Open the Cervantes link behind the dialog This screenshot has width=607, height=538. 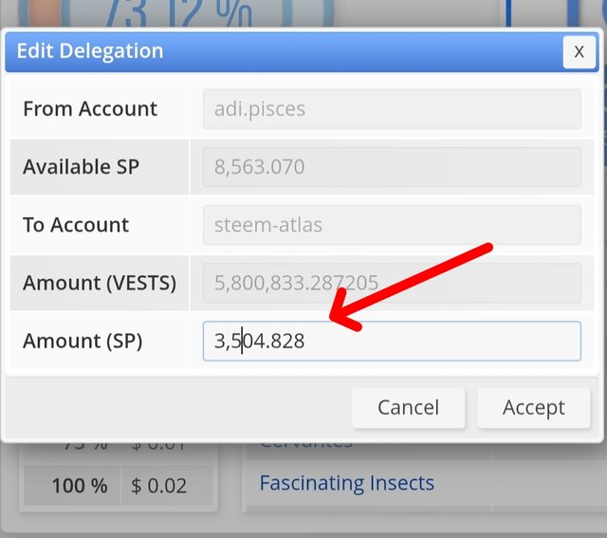[305, 443]
